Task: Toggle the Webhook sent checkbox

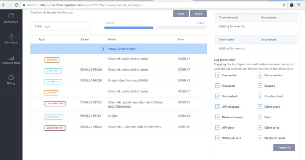Action: coord(218,138)
